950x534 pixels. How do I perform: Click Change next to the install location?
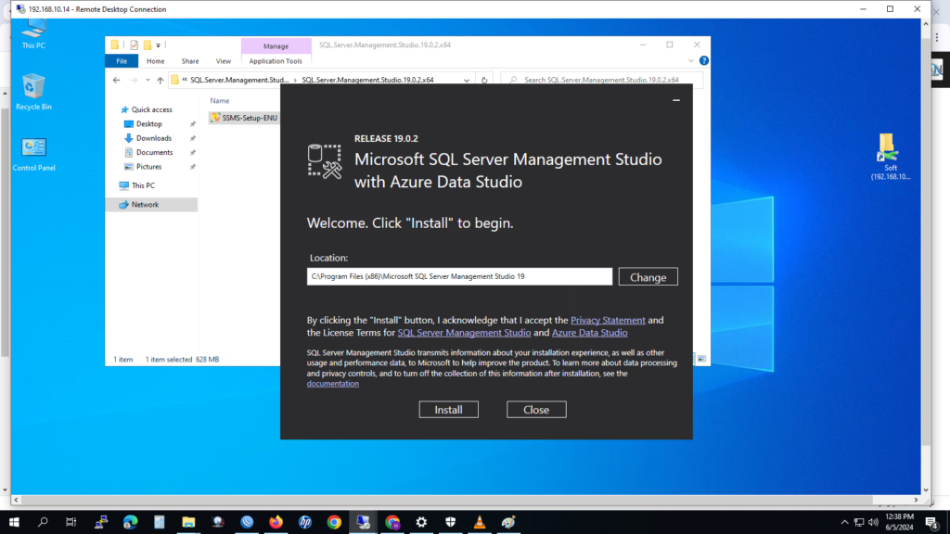[648, 276]
